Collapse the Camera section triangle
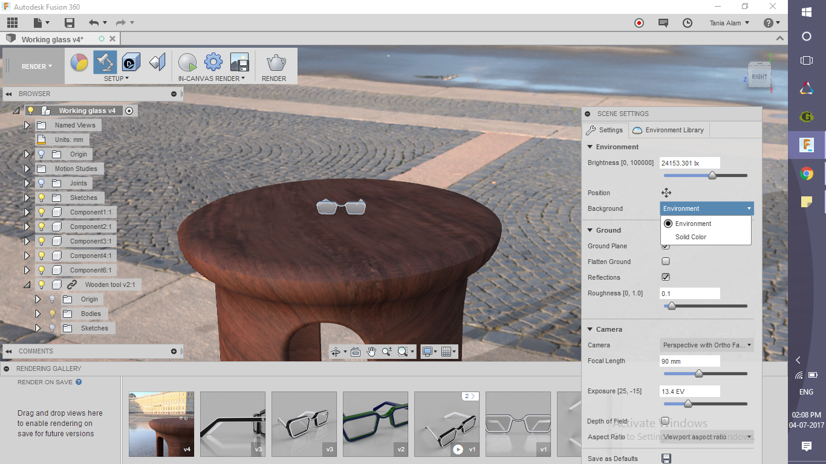The width and height of the screenshot is (826, 464). tap(590, 329)
